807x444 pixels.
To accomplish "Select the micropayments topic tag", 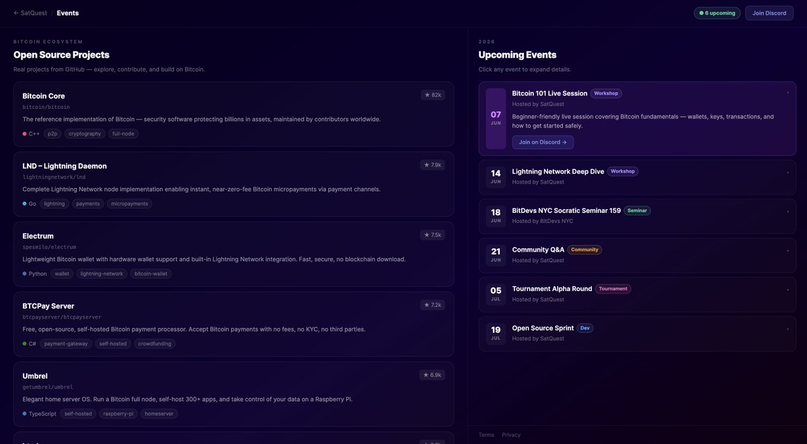I will point(130,204).
